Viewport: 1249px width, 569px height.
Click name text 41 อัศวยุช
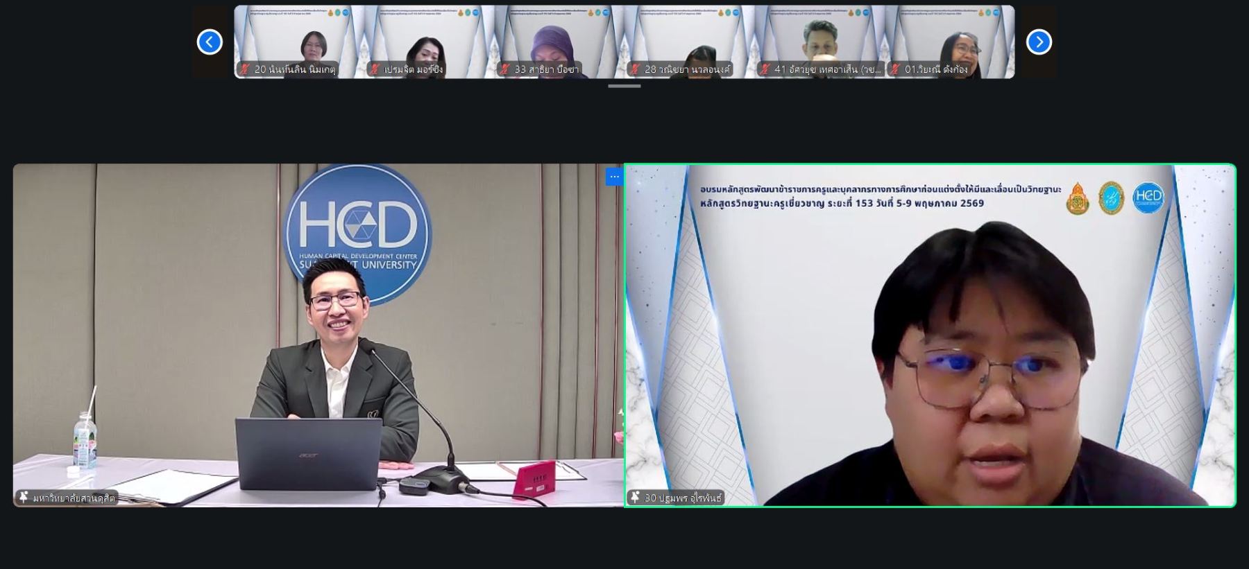828,69
